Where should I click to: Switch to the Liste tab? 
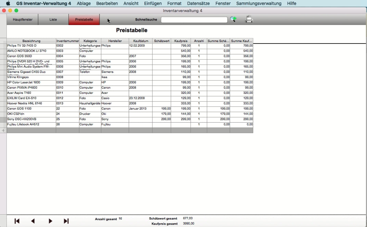click(x=53, y=20)
